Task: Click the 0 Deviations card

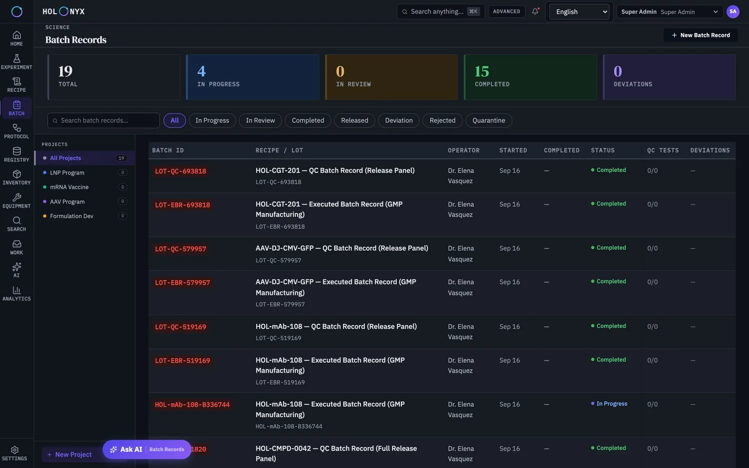Action: 669,77
